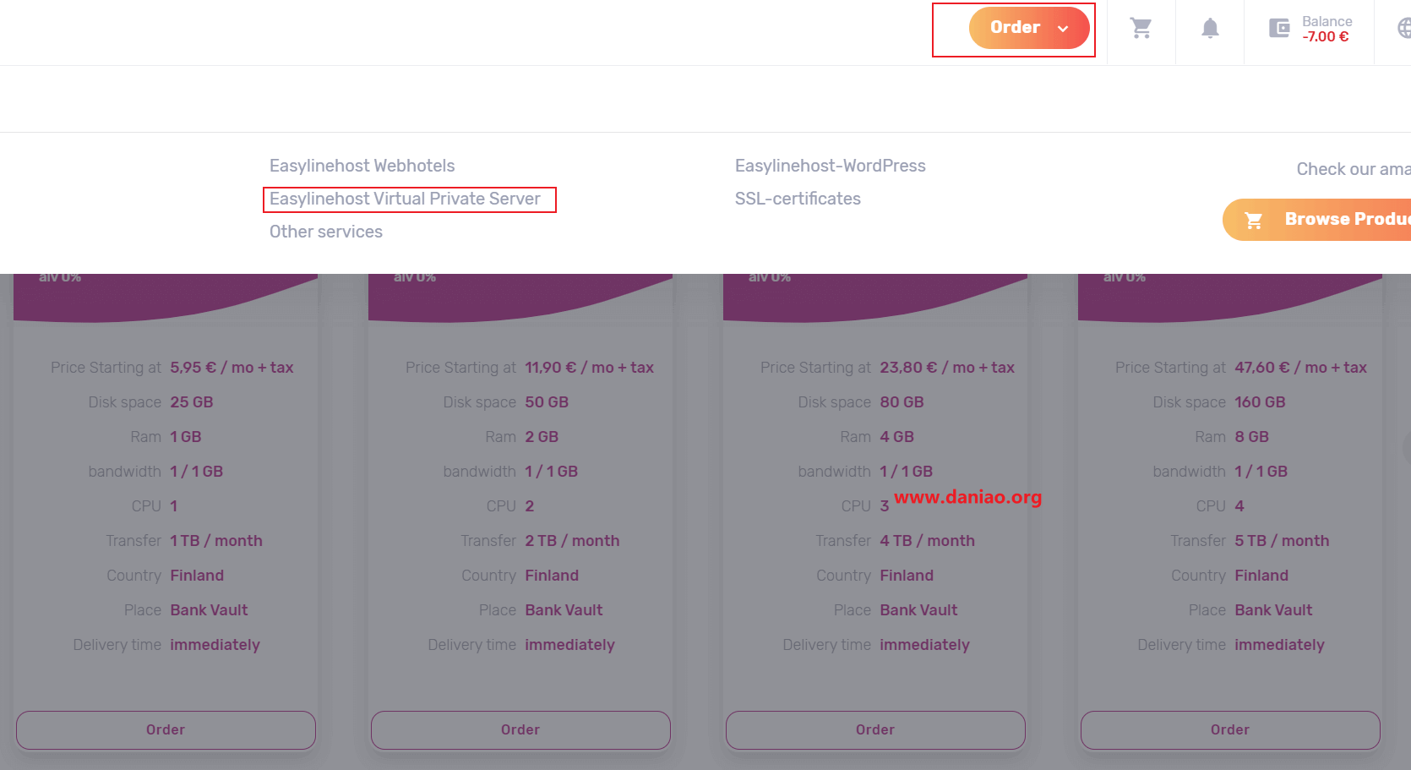Click Check our amazing text
This screenshot has width=1411, height=770.
(x=1354, y=169)
